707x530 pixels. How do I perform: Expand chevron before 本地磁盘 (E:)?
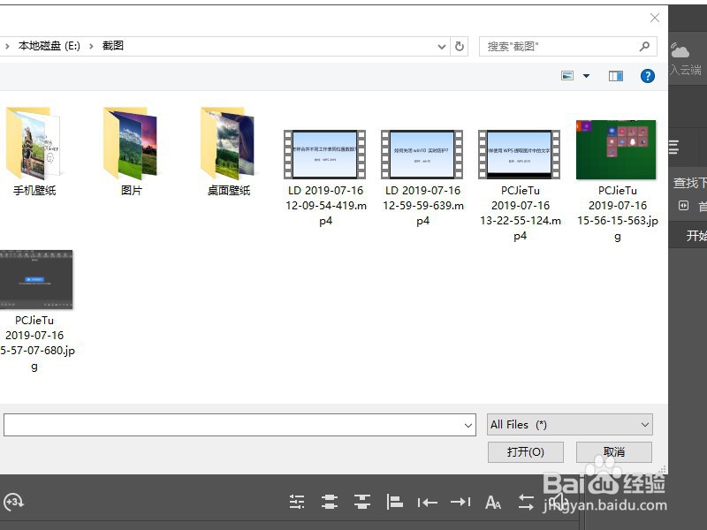pos(7,46)
